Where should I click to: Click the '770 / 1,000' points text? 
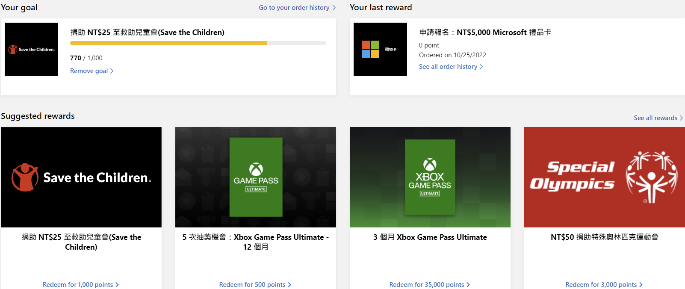[x=86, y=58]
